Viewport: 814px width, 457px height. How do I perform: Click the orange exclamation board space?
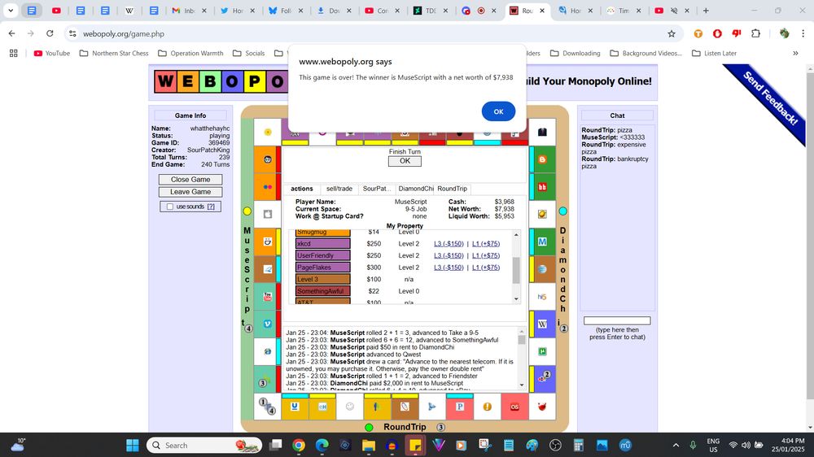(x=487, y=407)
